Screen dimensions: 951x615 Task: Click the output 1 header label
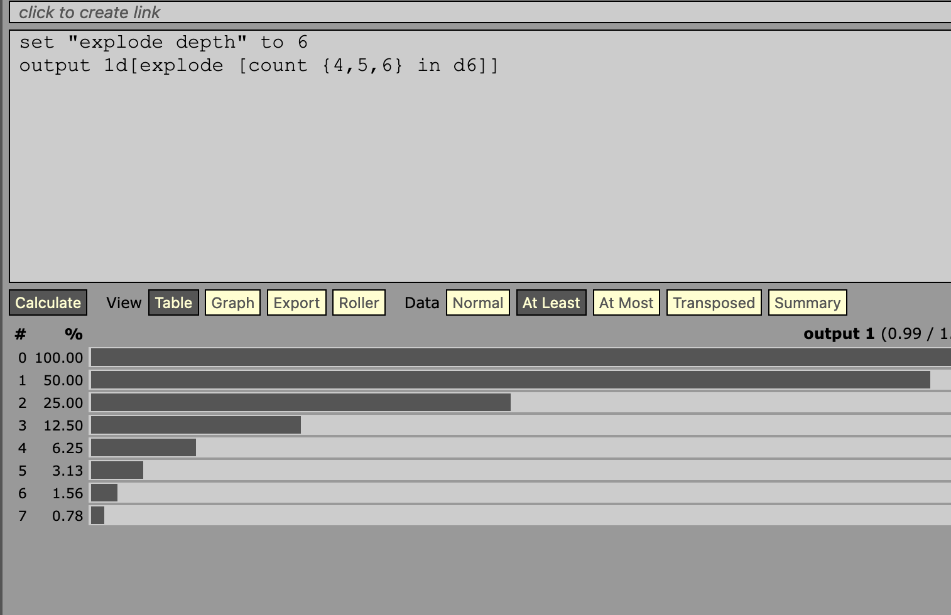[x=839, y=334]
